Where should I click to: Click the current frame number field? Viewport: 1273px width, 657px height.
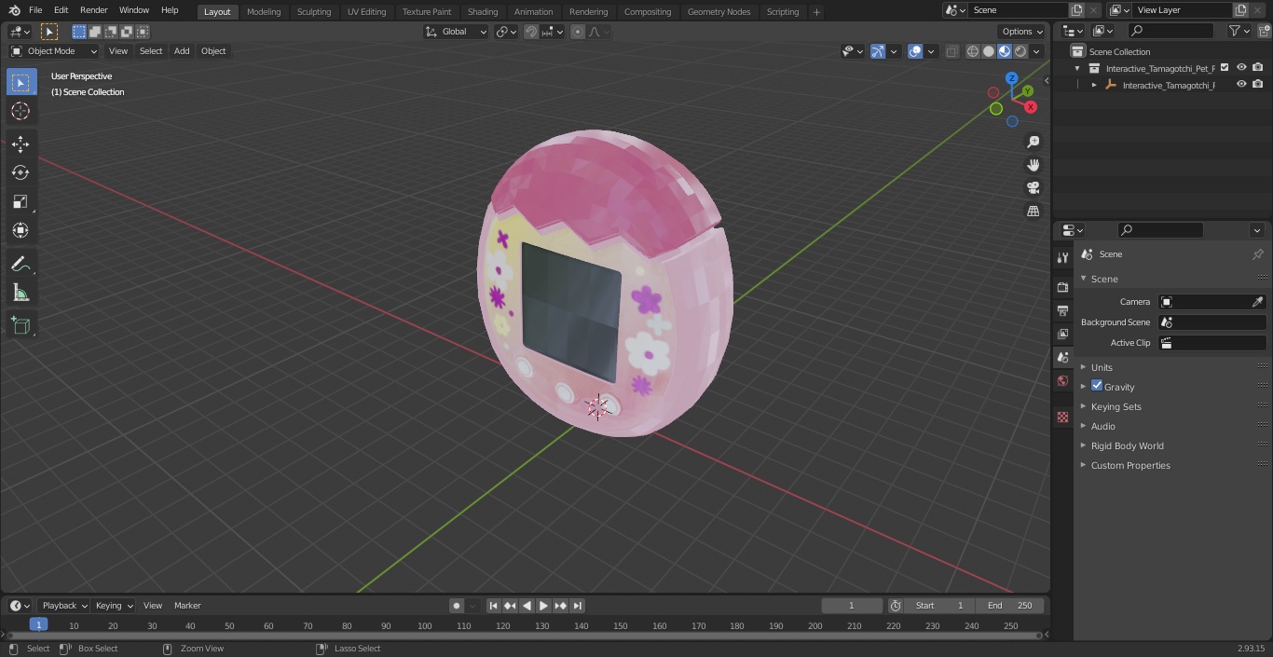tap(852, 606)
